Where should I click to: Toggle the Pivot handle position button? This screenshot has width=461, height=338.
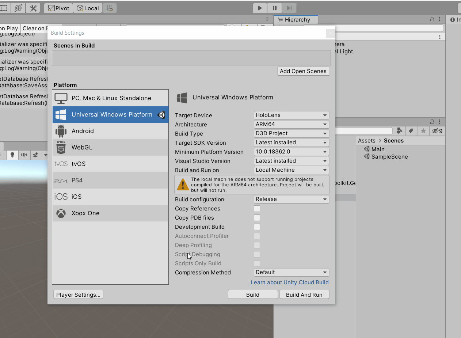58,8
